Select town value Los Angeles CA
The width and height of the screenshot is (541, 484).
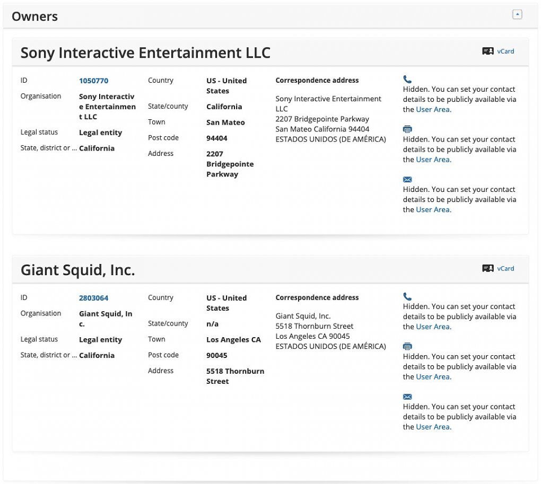click(x=233, y=340)
